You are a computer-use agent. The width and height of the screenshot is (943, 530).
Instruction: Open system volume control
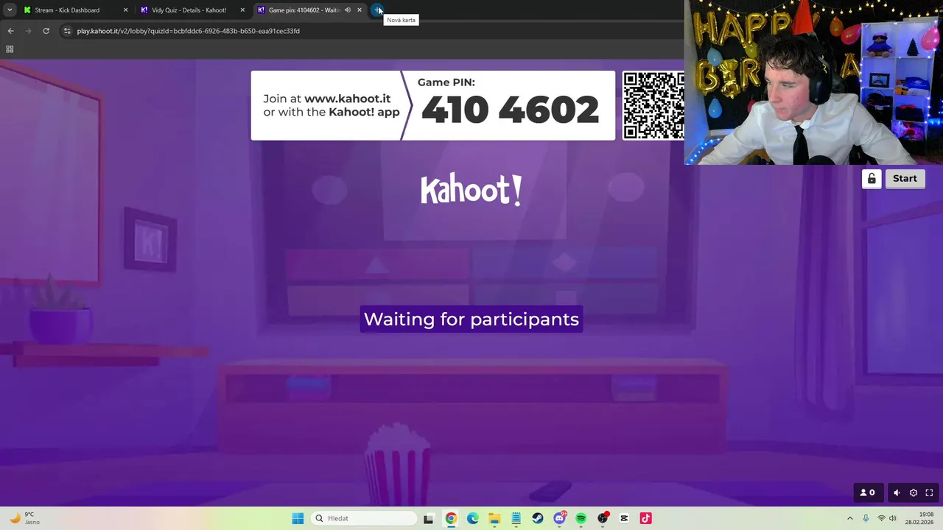(x=893, y=518)
